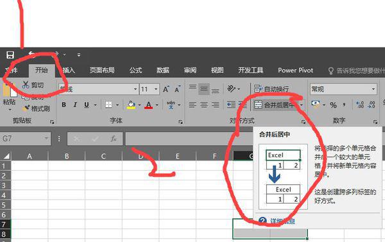Toggle Italic formatting
Viewport: 385px width, 242px height.
tap(75, 105)
